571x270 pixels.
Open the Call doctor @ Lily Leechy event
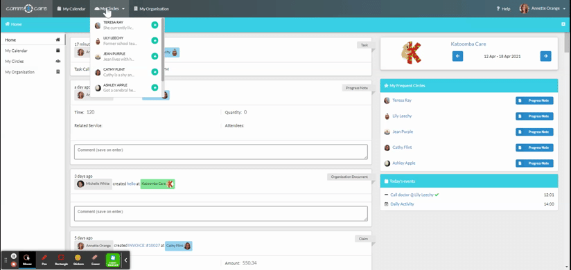(412, 195)
